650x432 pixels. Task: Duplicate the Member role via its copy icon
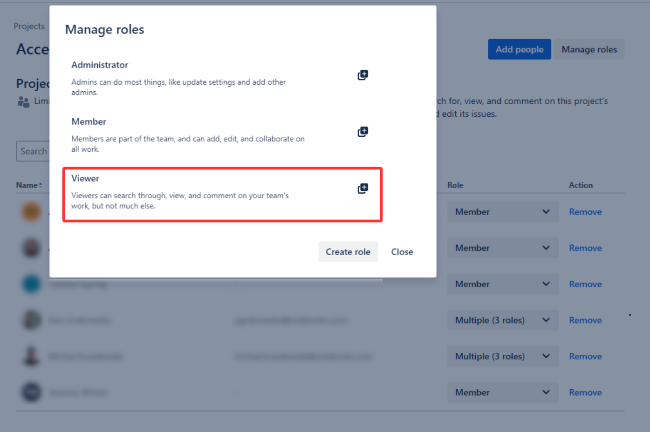(363, 132)
